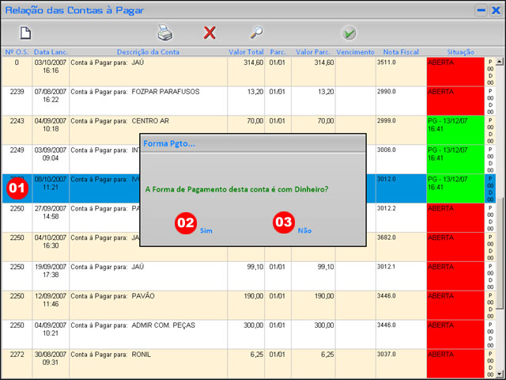506x380 pixels.
Task: Click Sim in the Forma Pgto dialog
Action: pos(206,230)
